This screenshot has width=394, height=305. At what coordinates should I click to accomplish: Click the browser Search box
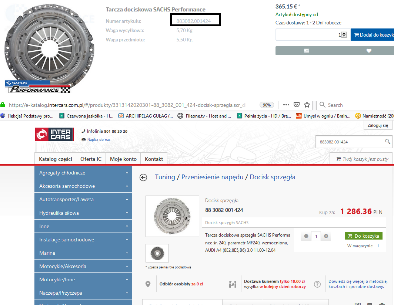point(355,105)
